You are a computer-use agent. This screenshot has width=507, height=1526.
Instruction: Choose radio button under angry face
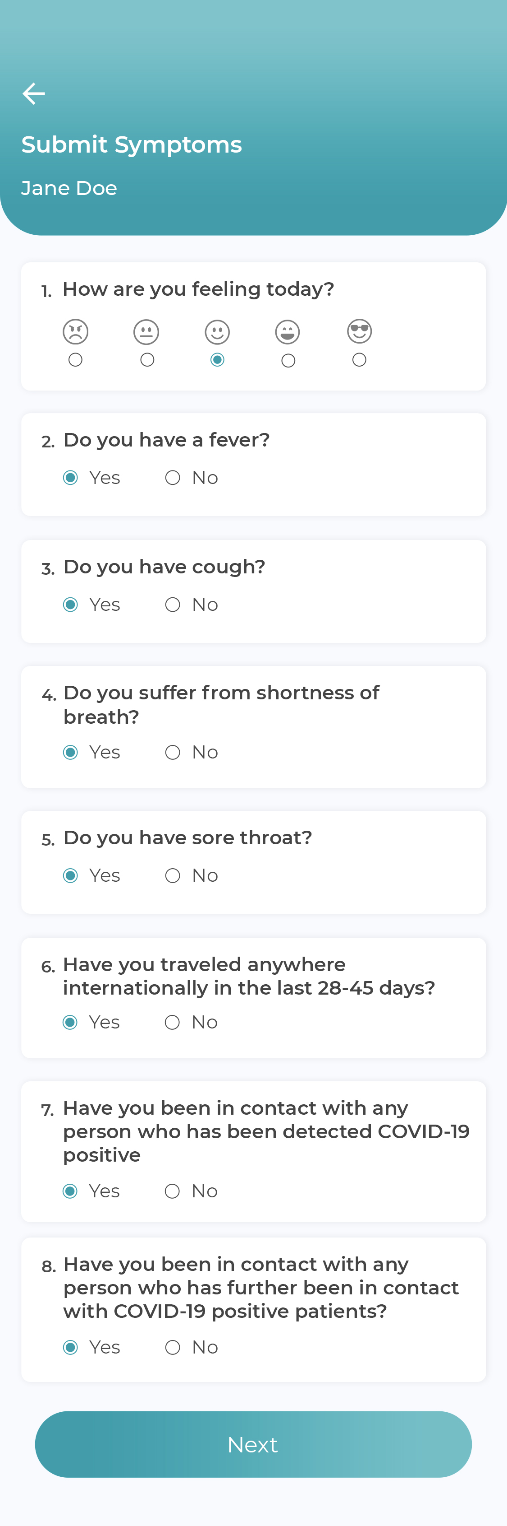(x=76, y=359)
